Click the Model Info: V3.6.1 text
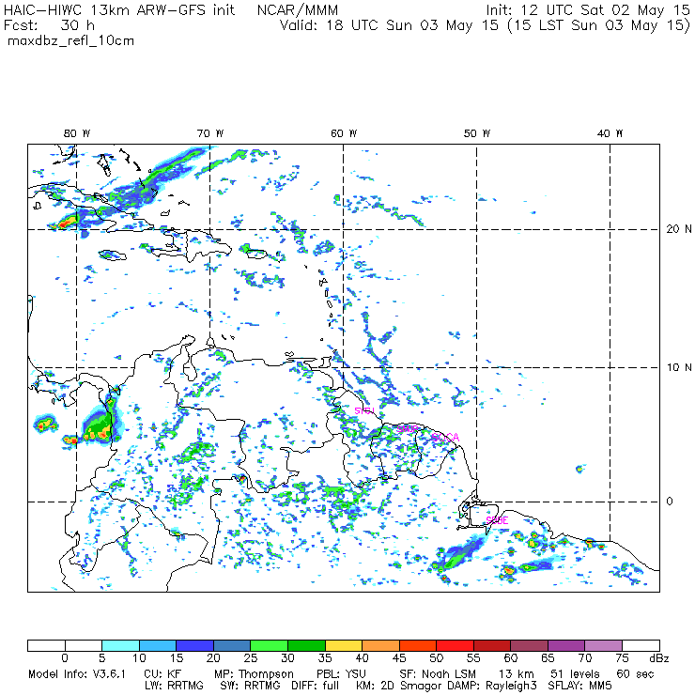695x695 pixels. (77, 674)
